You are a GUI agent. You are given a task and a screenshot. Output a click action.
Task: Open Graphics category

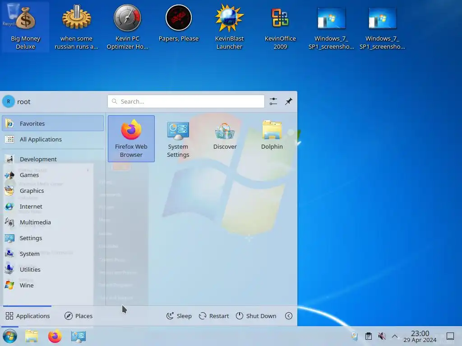pos(53,191)
